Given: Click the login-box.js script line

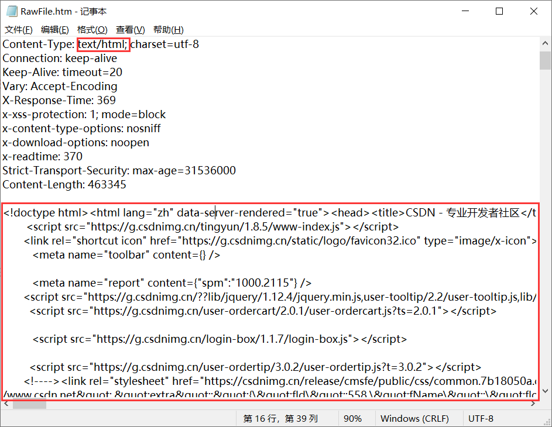Looking at the screenshot, I should coord(220,339).
